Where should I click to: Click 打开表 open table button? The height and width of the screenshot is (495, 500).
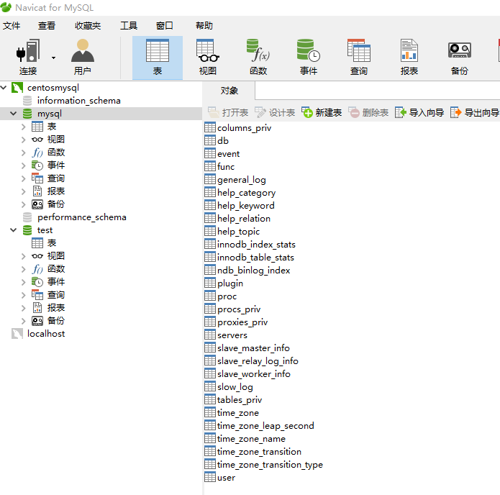[228, 112]
